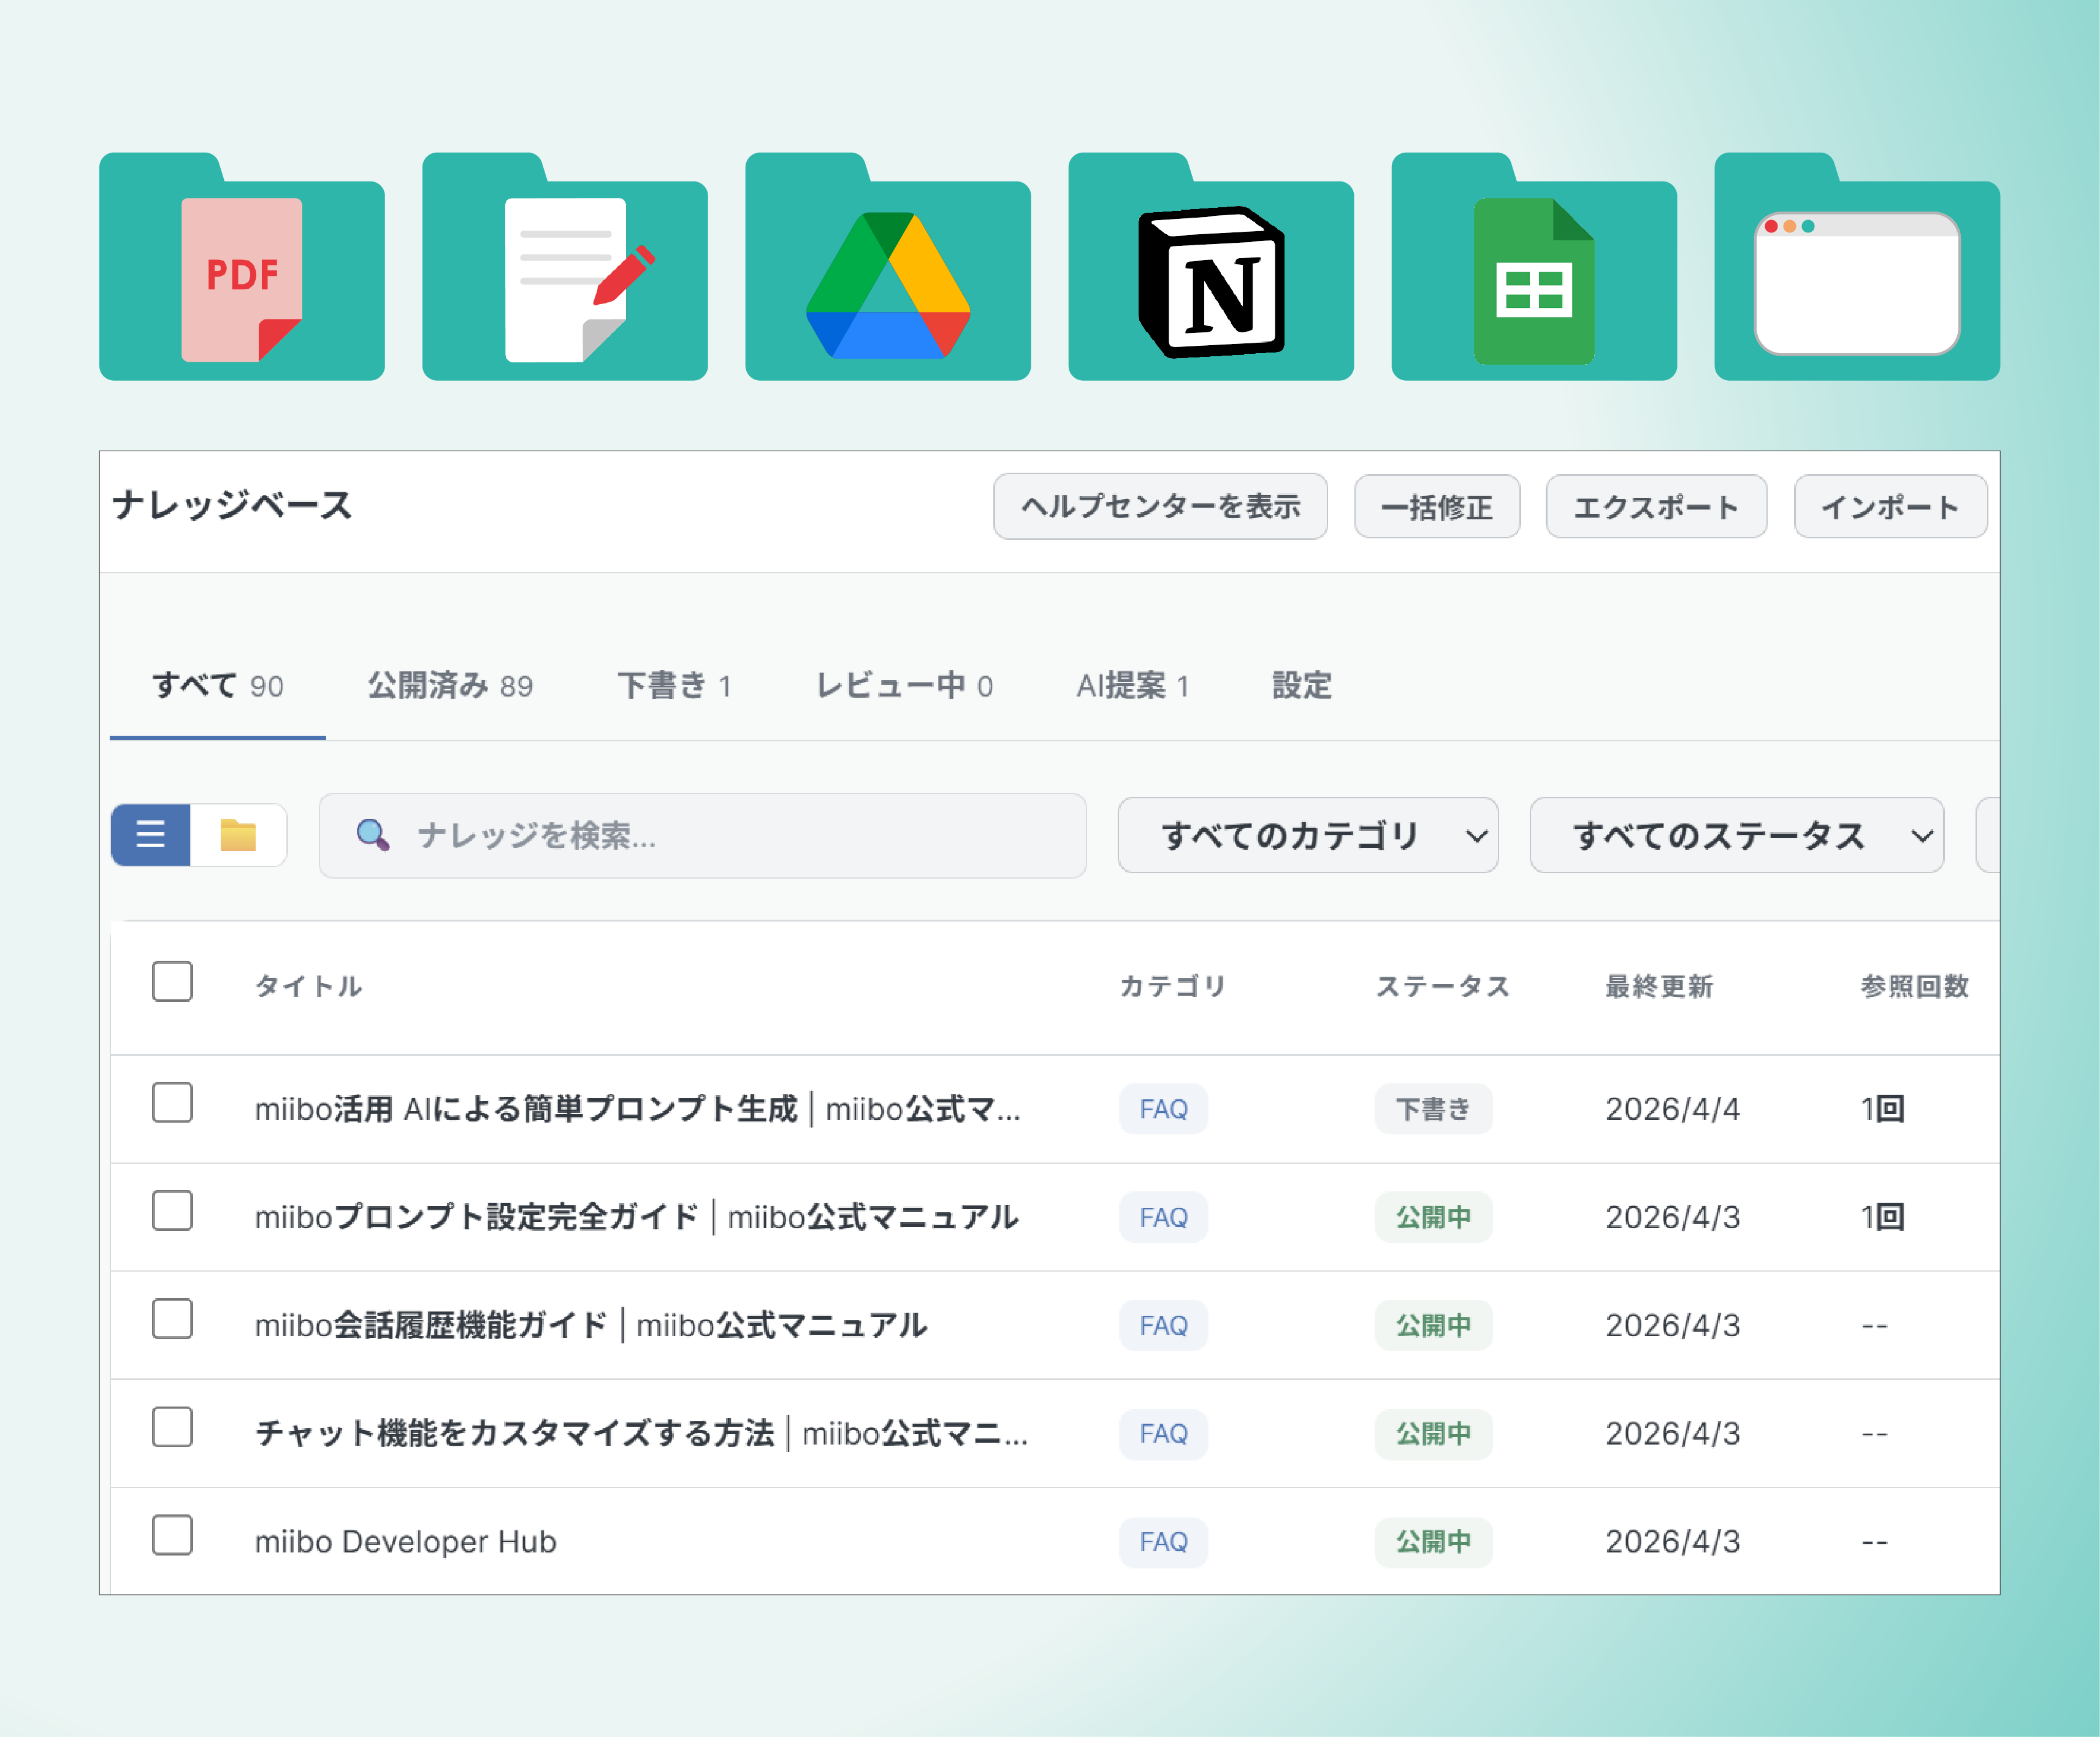Open the Google Sheets folder icon

pos(1534,267)
